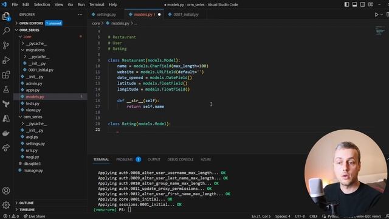Collapse the orm_series subfolder
The image size is (389, 219).
click(x=33, y=117)
